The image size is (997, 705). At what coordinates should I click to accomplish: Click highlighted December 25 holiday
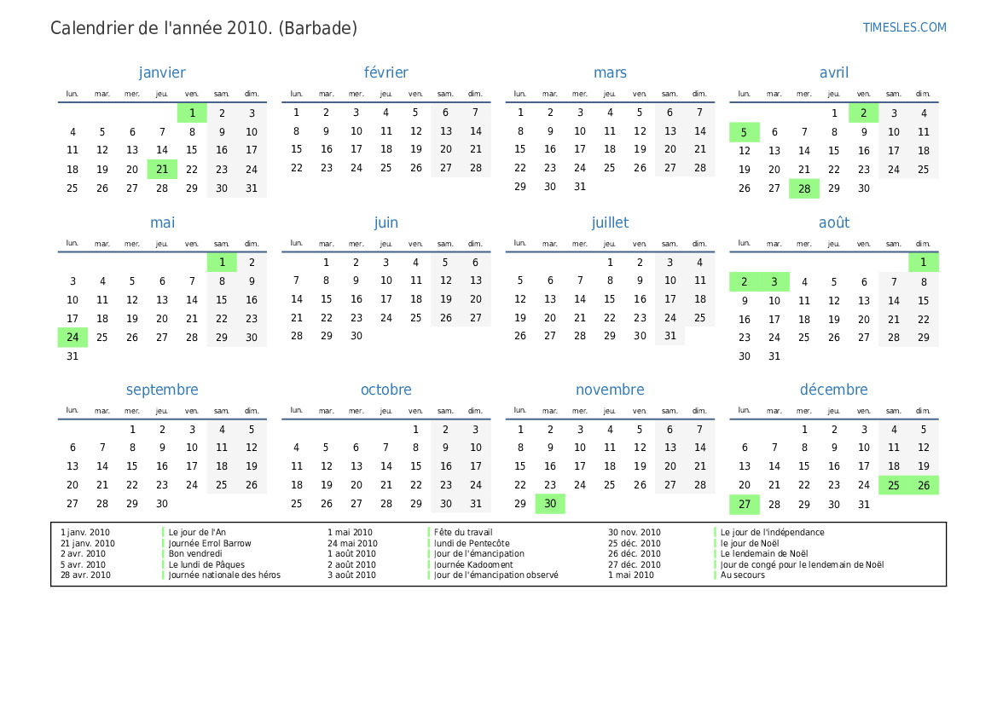(x=893, y=485)
